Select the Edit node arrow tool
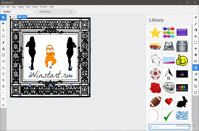Screen dimensions: 199x131 (x=3, y=24)
